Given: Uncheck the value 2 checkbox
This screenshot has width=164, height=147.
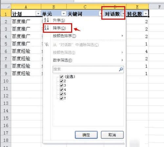Looking at the screenshot, I should click(x=61, y=81).
